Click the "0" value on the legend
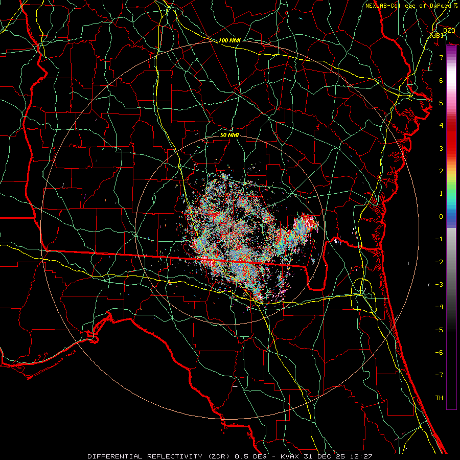Screen dimensions: 460x460 (x=441, y=217)
